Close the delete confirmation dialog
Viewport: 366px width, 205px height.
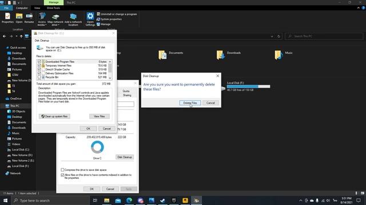217,76
